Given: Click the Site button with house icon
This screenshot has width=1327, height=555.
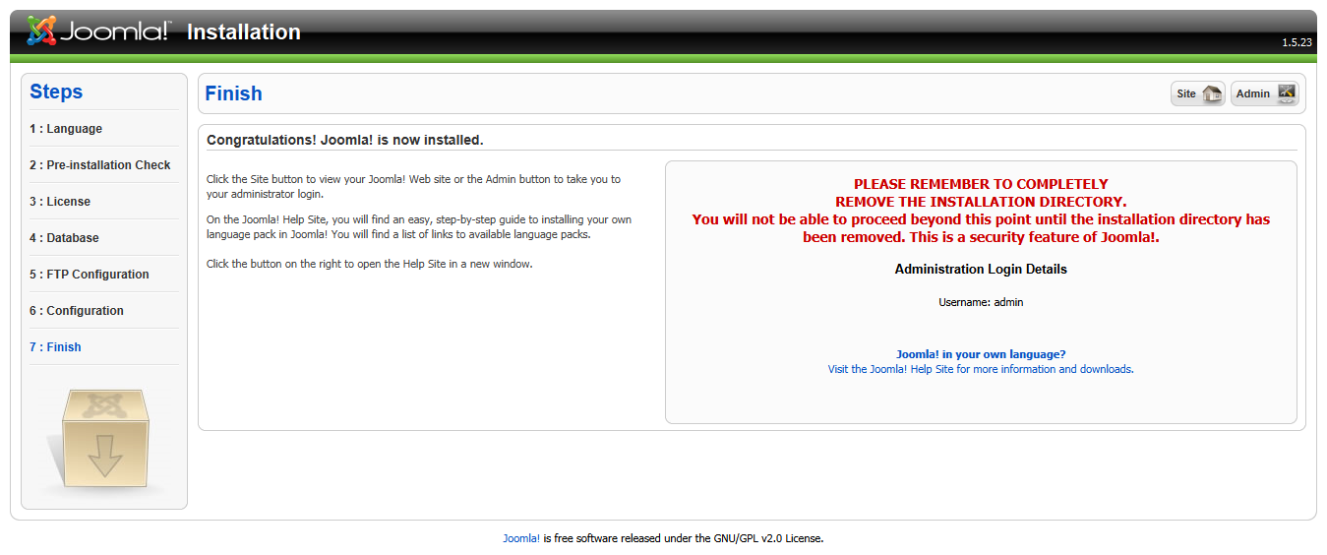Looking at the screenshot, I should [x=1198, y=93].
